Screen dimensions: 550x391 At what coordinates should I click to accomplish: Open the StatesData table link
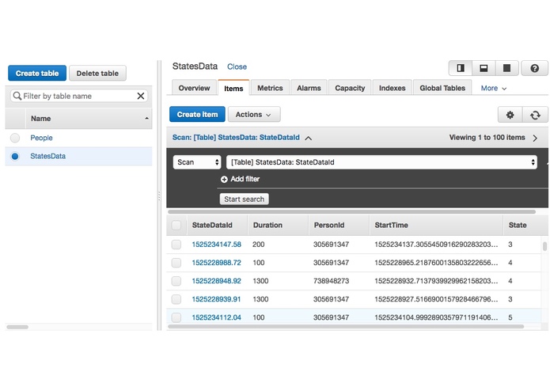[47, 156]
